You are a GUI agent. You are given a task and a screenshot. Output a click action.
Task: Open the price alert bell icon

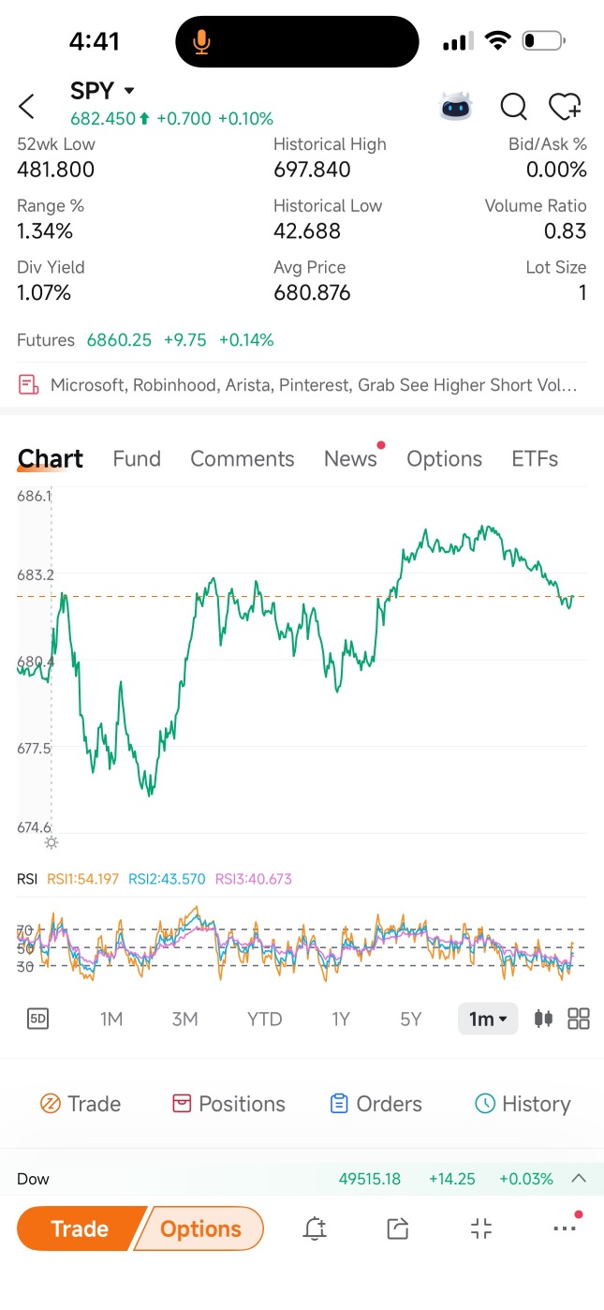[x=315, y=1228]
